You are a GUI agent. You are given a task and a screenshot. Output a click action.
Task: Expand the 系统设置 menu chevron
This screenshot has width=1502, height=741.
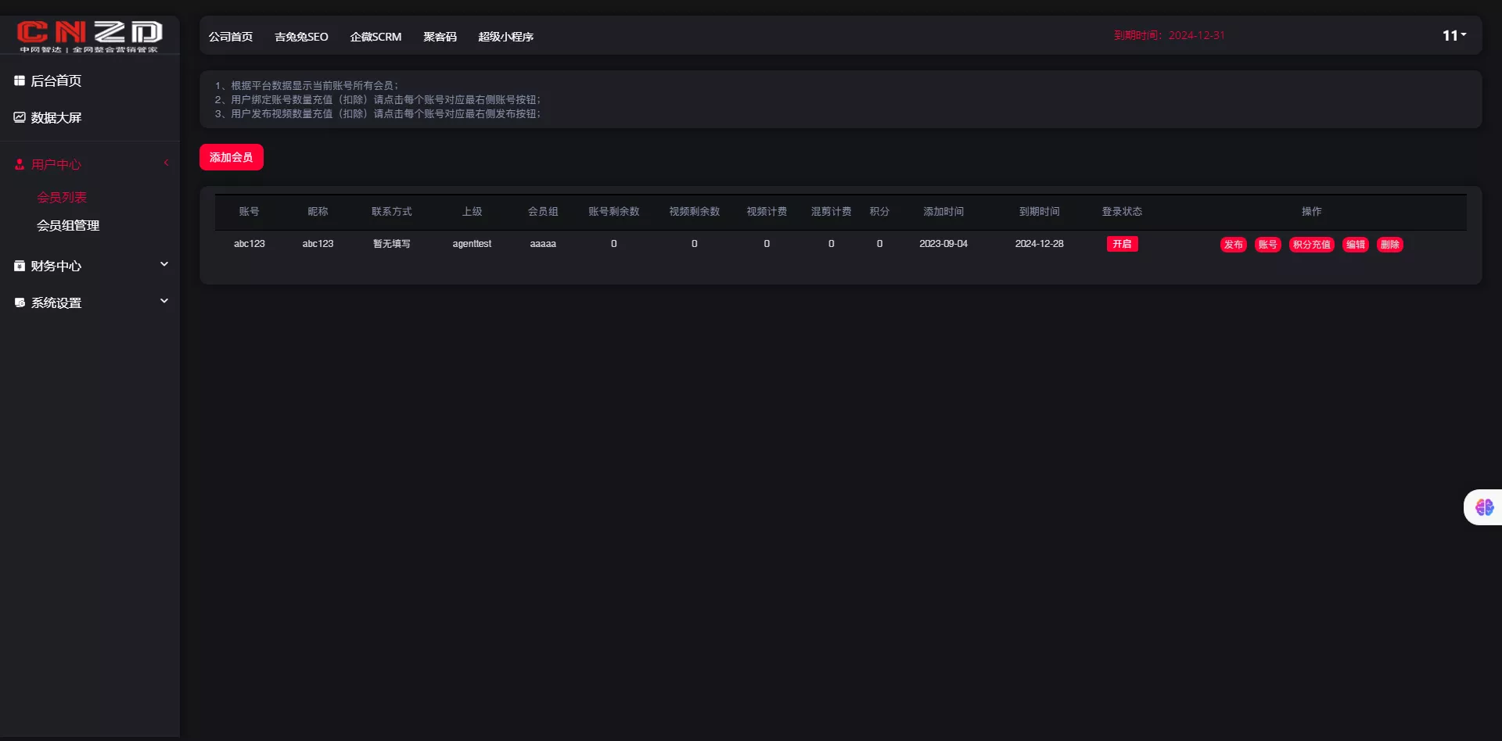point(164,301)
